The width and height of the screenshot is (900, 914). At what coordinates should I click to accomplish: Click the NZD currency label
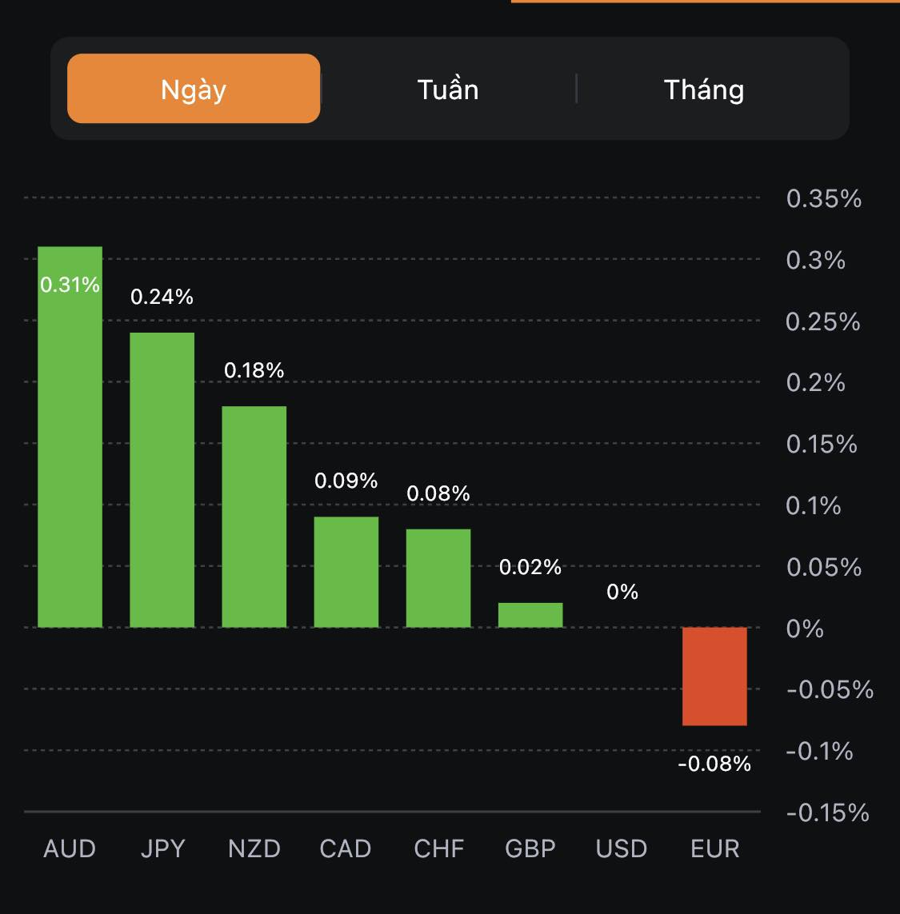pyautogui.click(x=254, y=848)
